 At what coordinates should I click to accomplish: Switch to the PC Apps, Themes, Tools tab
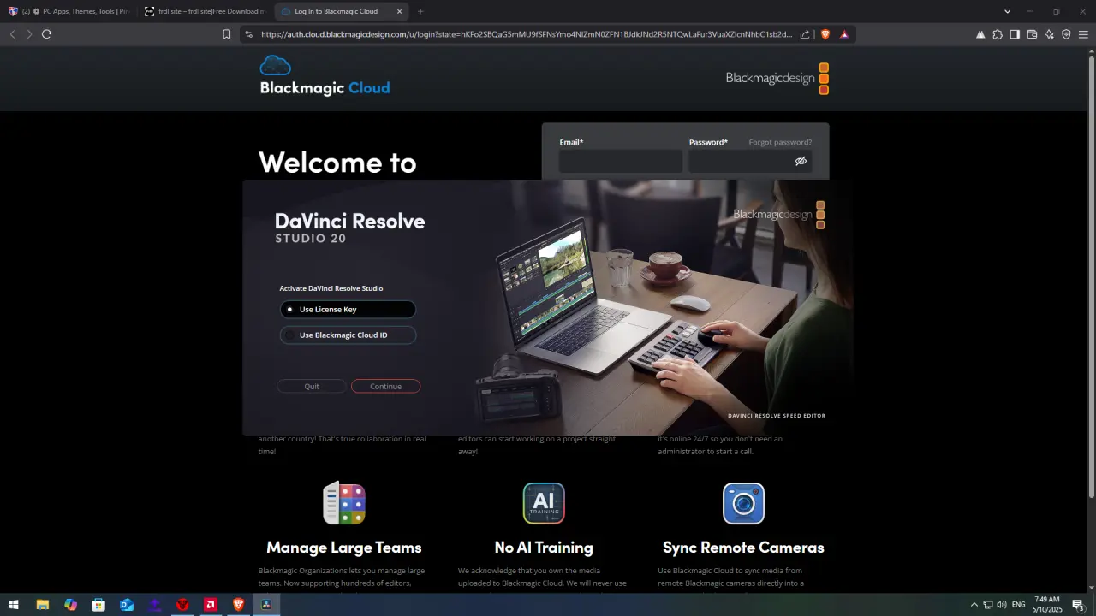pos(68,11)
